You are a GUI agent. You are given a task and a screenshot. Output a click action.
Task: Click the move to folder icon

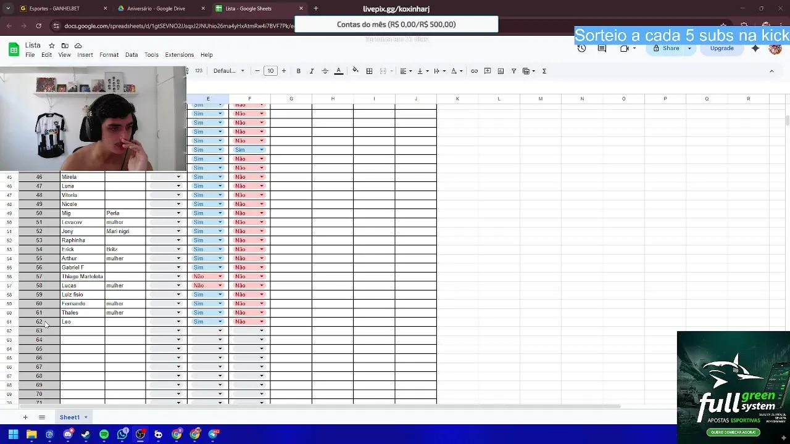[x=65, y=46]
